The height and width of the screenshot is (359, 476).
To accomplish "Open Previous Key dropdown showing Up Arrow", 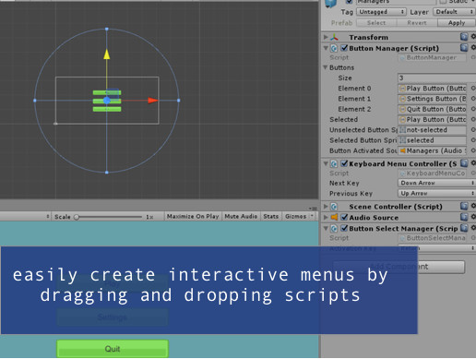I will [436, 193].
